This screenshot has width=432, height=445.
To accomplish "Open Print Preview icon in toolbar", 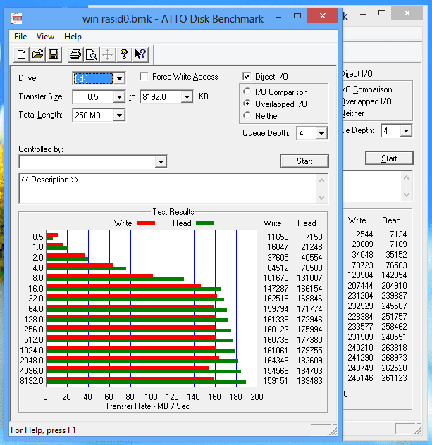I will (92, 54).
